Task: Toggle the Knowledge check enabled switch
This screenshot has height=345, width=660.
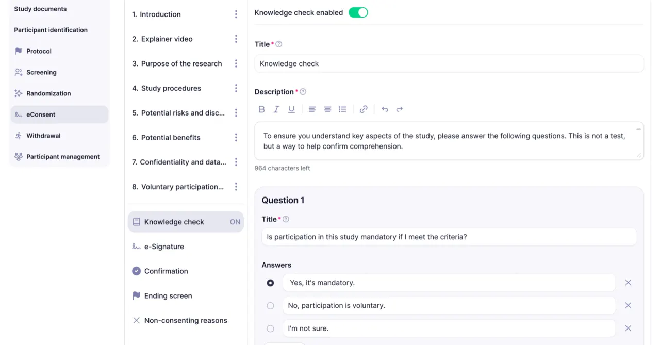Action: (358, 12)
